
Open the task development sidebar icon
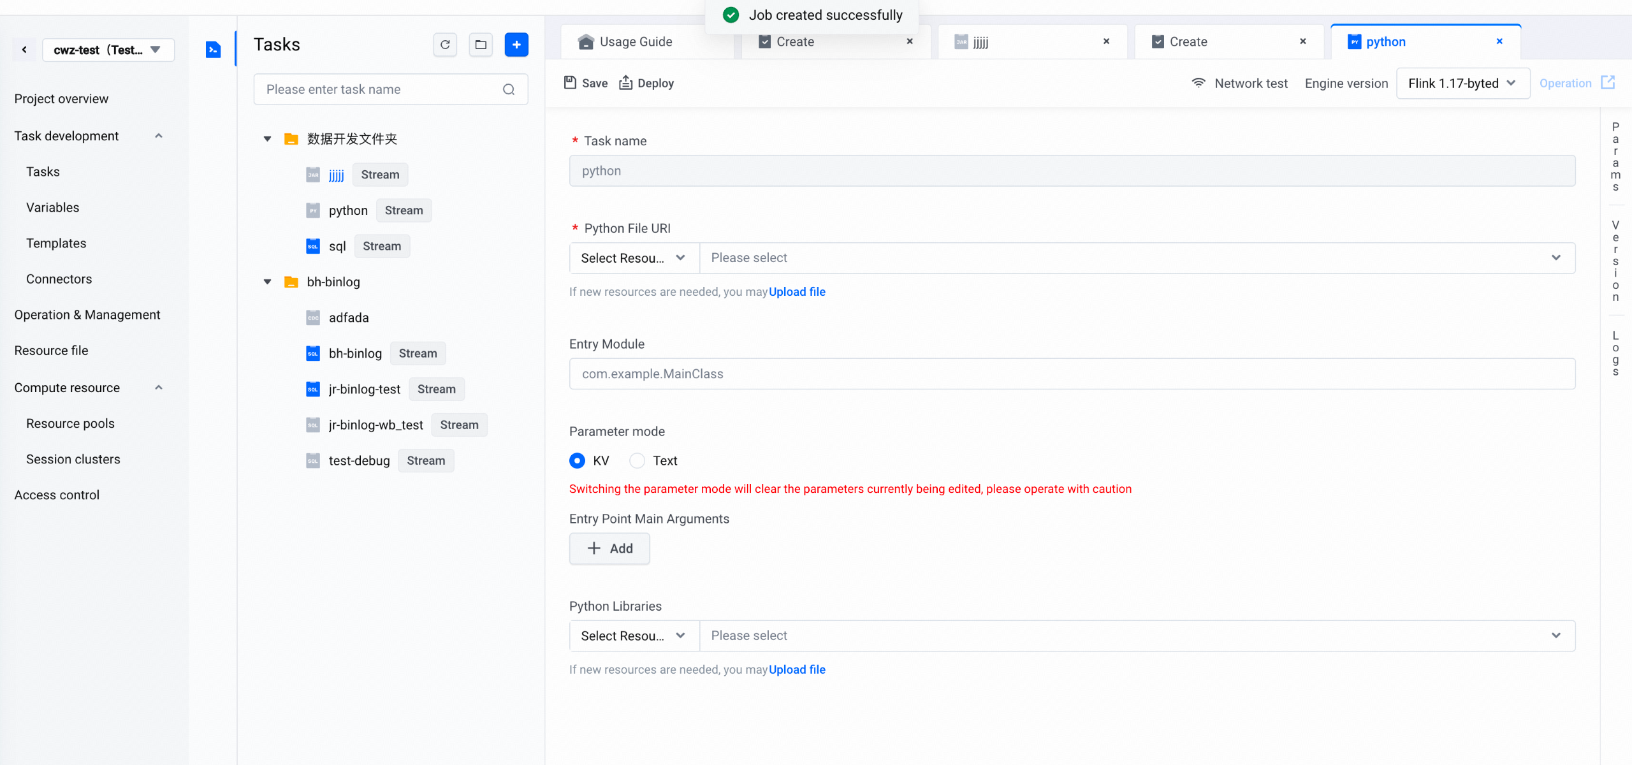pos(213,49)
